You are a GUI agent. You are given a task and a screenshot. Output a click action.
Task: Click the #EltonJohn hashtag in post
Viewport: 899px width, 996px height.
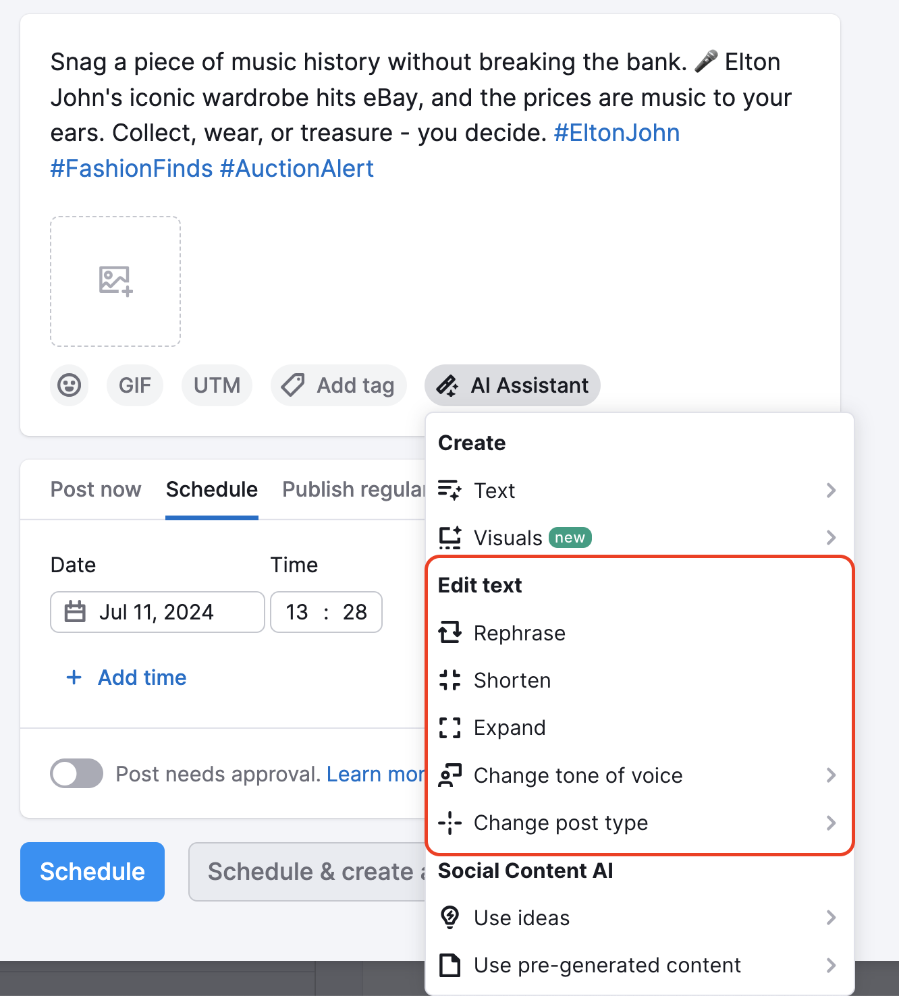[616, 133]
